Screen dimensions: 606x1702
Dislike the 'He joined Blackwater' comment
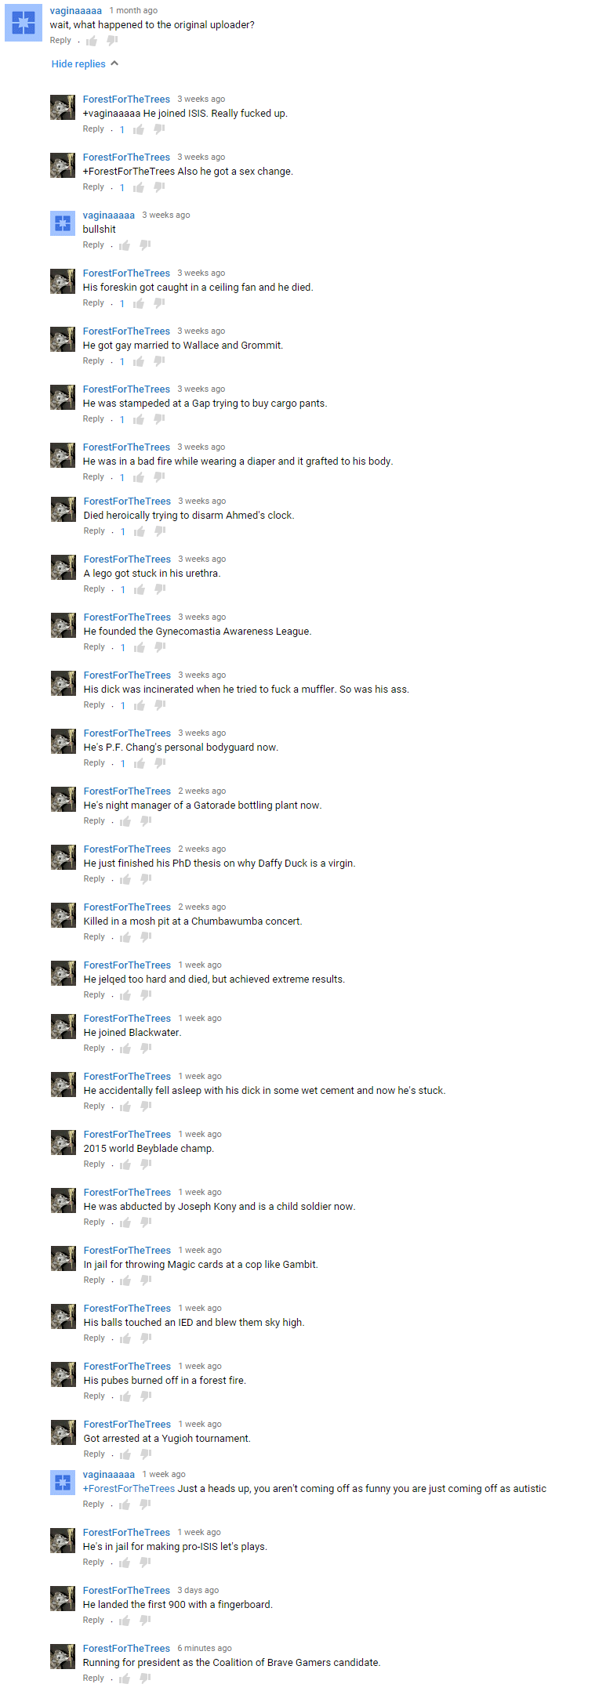pos(146,1048)
